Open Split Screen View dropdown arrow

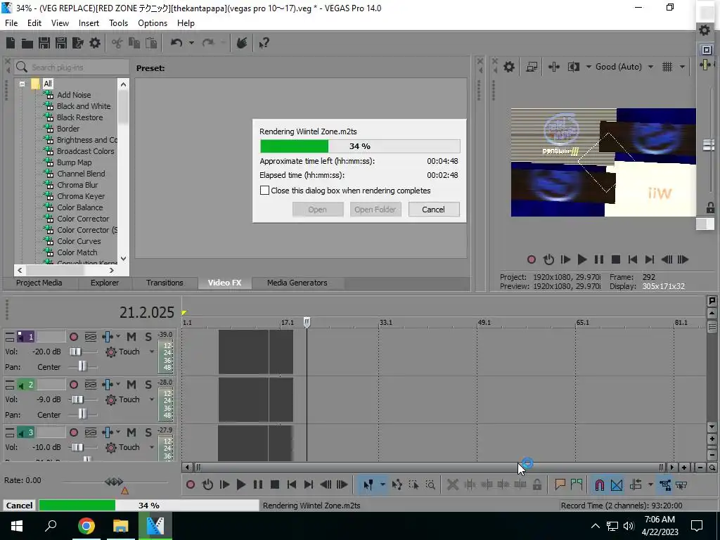click(x=589, y=67)
